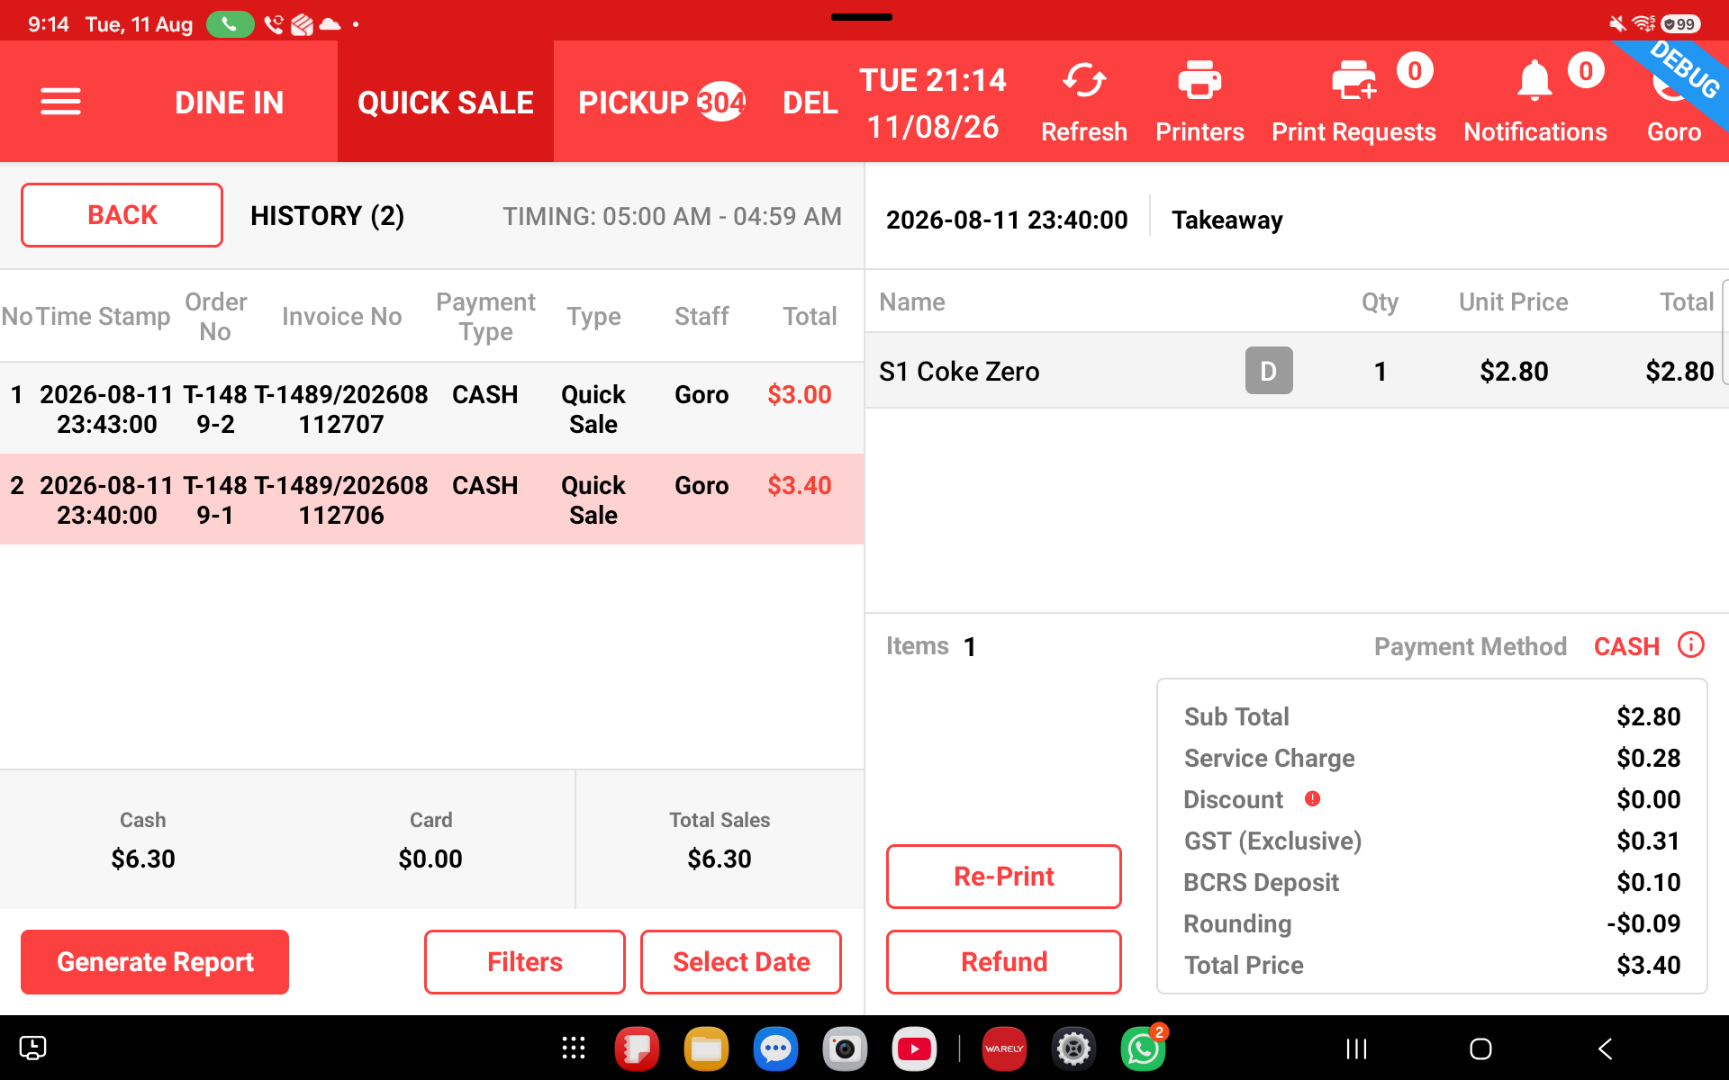Image resolution: width=1729 pixels, height=1080 pixels.
Task: Open Print Requests printer icon
Action: (x=1354, y=81)
